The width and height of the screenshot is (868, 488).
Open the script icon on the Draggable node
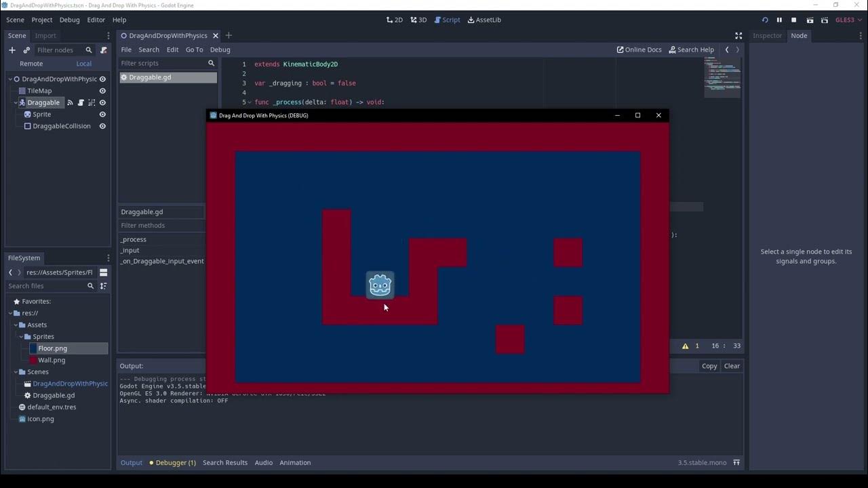(x=81, y=103)
